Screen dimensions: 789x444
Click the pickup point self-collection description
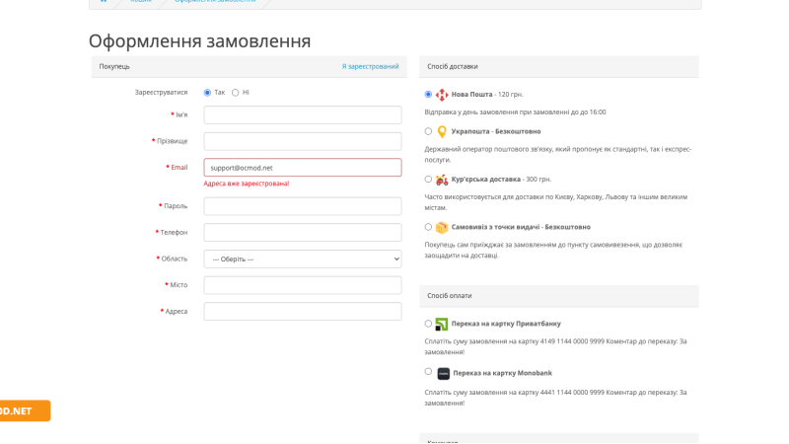point(553,251)
